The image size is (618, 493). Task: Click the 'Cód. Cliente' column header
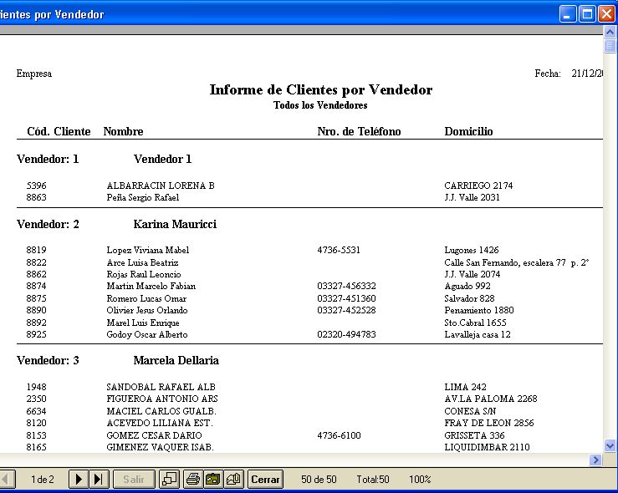[59, 131]
